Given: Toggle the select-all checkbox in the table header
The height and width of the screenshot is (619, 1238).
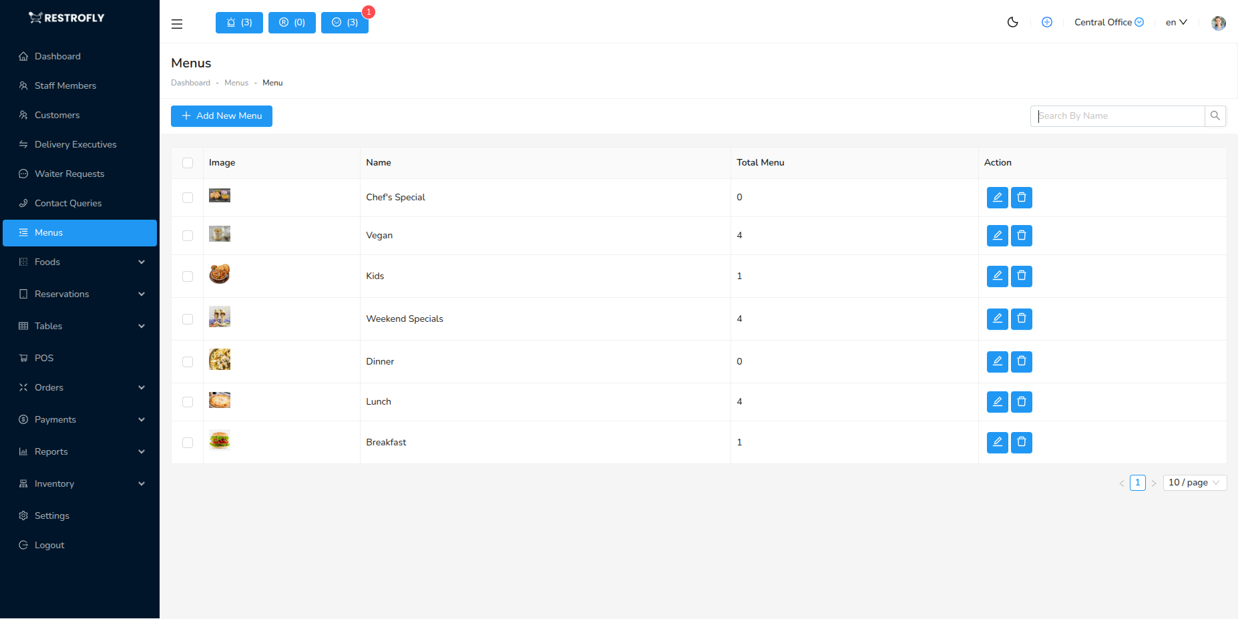Looking at the screenshot, I should click(x=188, y=163).
